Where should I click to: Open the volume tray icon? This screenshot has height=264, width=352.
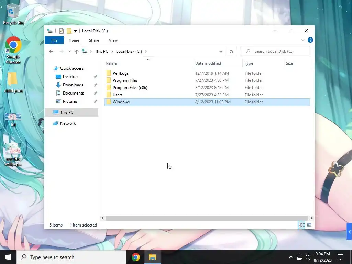click(x=308, y=257)
